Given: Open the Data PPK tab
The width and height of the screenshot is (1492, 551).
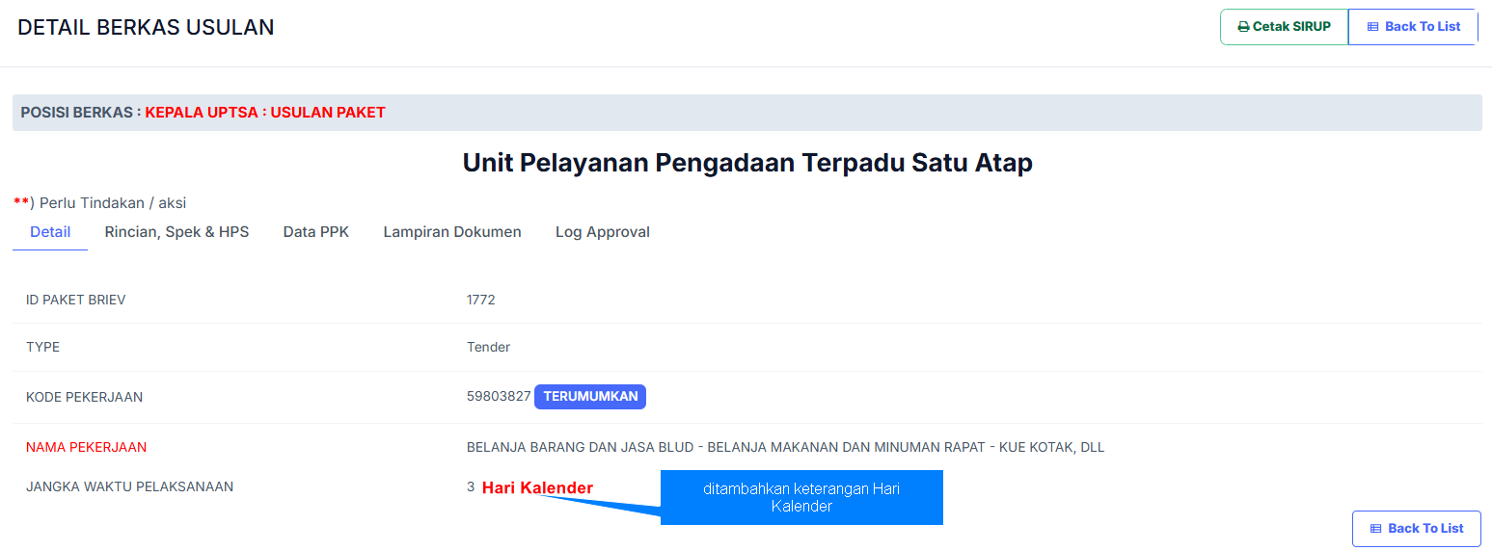Looking at the screenshot, I should click(315, 232).
